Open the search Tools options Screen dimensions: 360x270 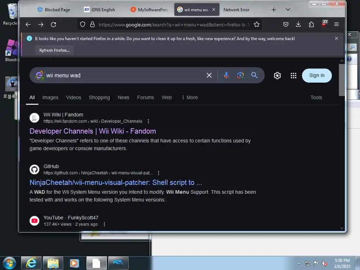(316, 98)
